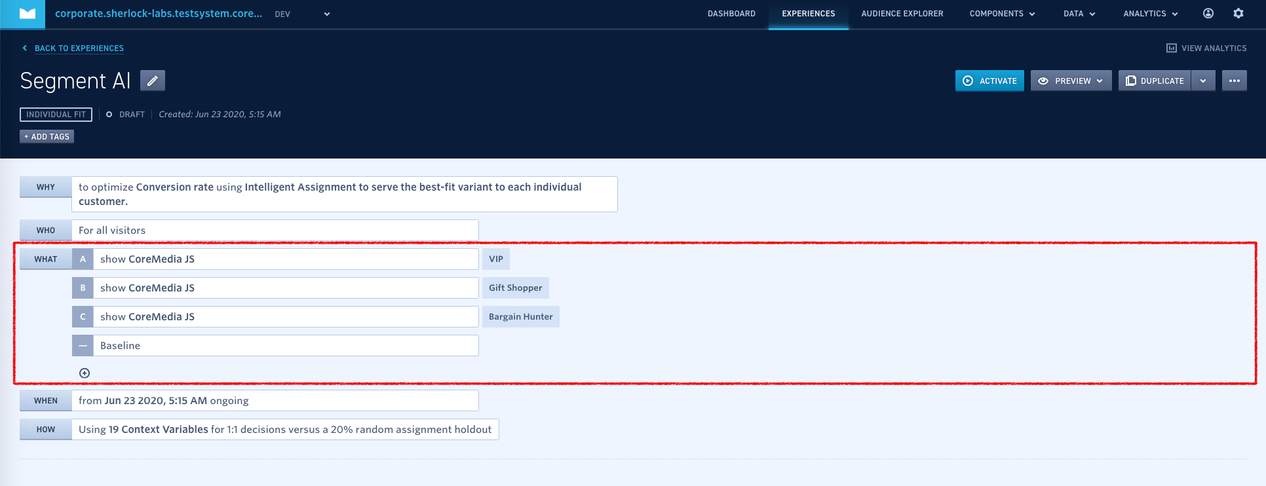Open the three-dot more options button
1266x486 pixels.
[x=1235, y=81]
